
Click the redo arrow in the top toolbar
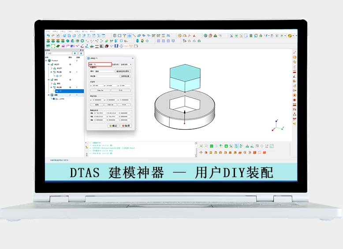52,36
